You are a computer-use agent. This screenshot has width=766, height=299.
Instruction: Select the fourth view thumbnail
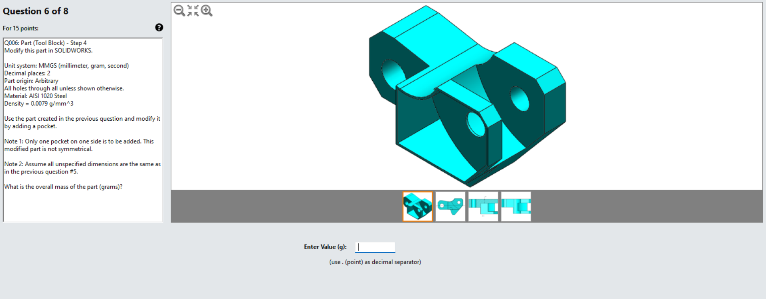point(516,207)
